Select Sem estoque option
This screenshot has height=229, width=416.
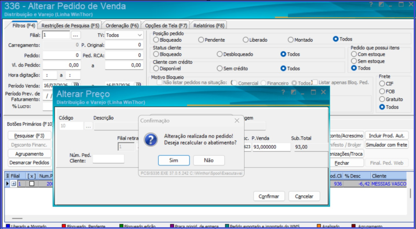(368, 61)
